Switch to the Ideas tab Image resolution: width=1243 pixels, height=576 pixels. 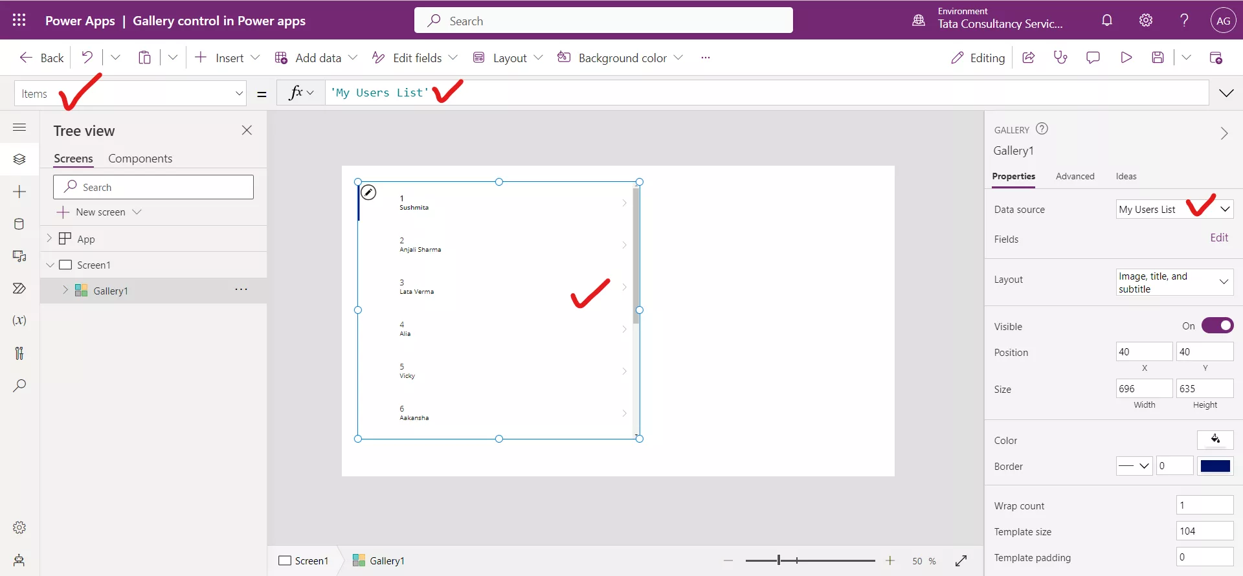tap(1126, 176)
